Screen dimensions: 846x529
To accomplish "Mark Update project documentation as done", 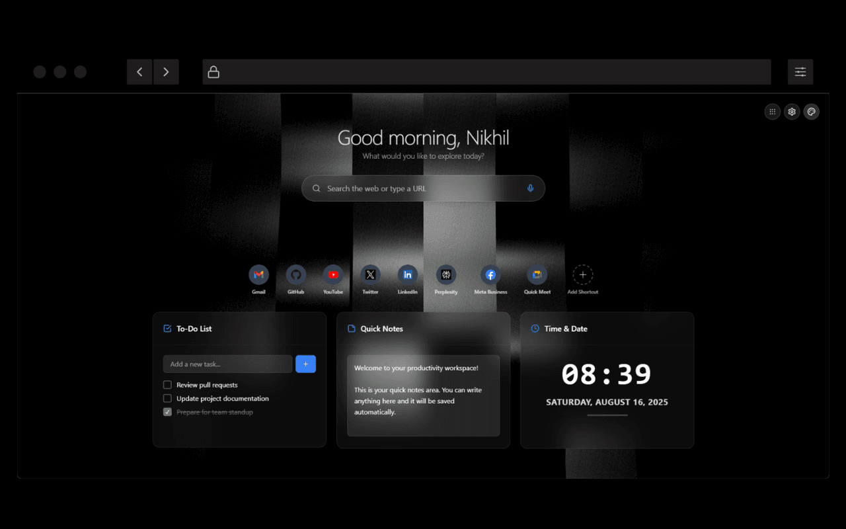I will 167,398.
